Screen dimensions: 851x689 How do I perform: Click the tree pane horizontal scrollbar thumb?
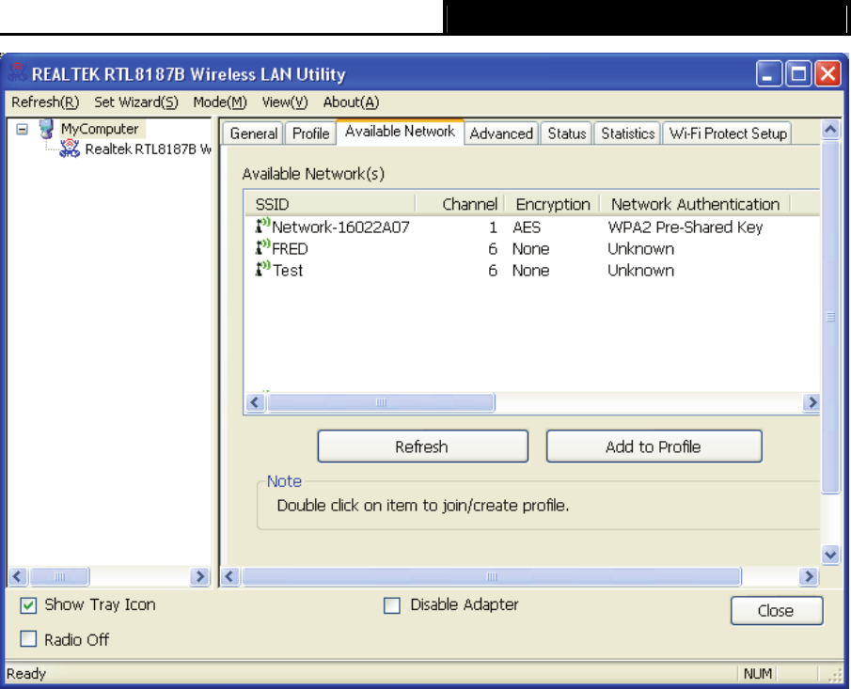click(x=59, y=576)
